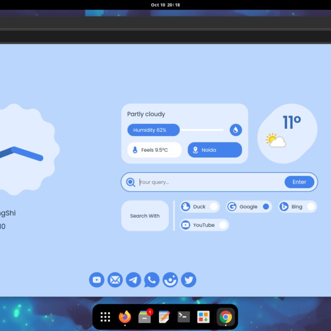Open the YouTube shortcut in the bottom quick-links row
Viewport: 331px width, 331px height.
click(x=97, y=280)
